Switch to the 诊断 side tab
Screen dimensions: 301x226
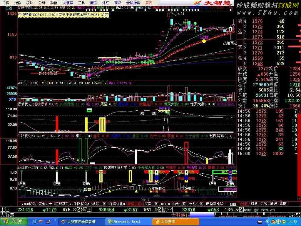point(283,204)
